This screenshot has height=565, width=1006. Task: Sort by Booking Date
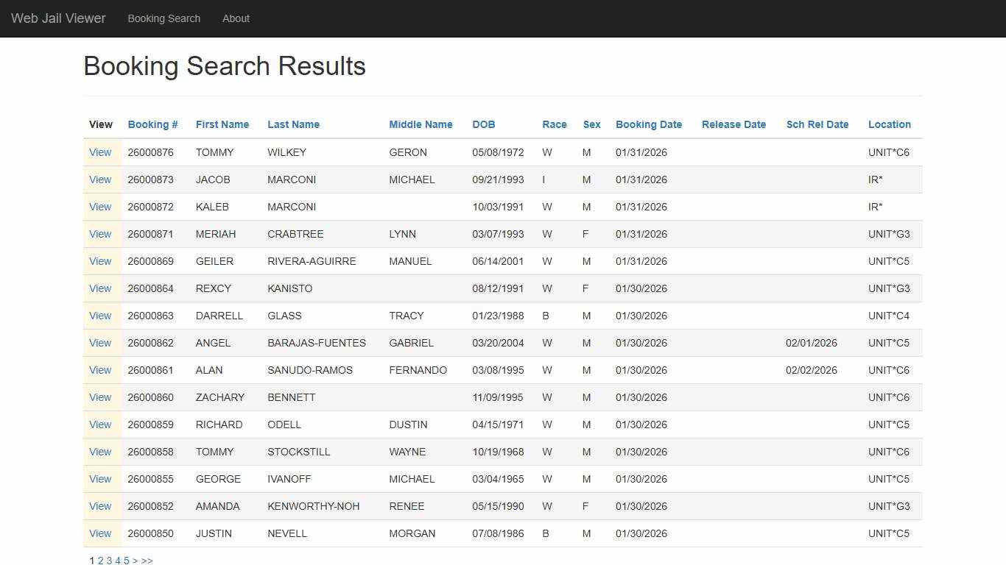pos(648,124)
